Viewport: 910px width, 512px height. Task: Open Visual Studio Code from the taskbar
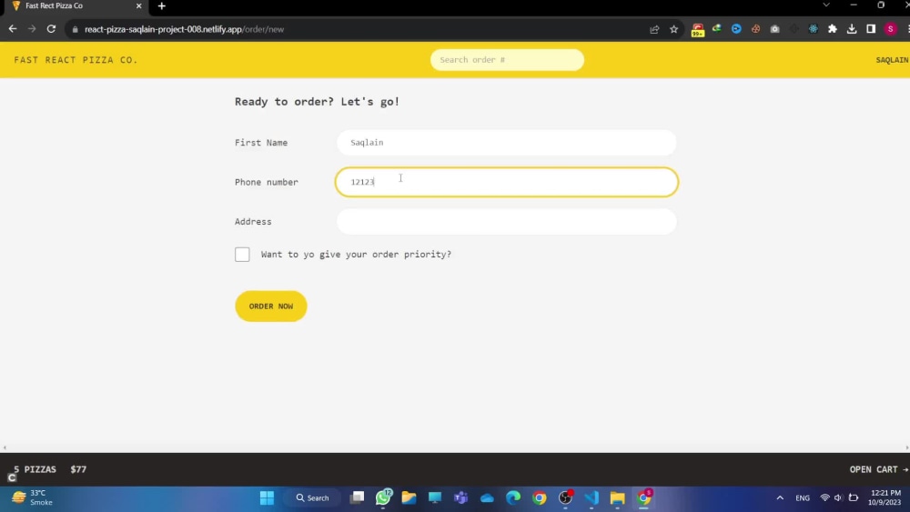(x=591, y=497)
